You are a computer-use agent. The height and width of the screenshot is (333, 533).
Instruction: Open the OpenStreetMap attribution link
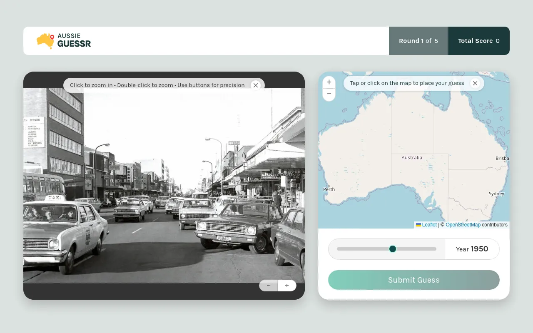pos(463,225)
